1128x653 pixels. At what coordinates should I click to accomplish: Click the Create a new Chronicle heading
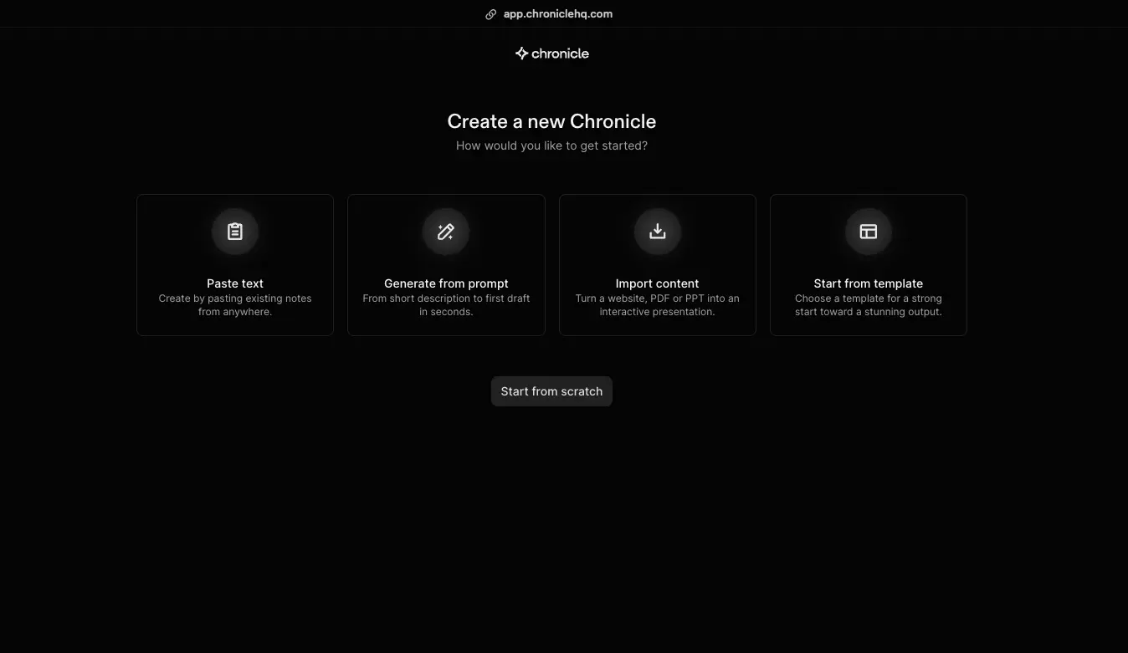pyautogui.click(x=551, y=121)
